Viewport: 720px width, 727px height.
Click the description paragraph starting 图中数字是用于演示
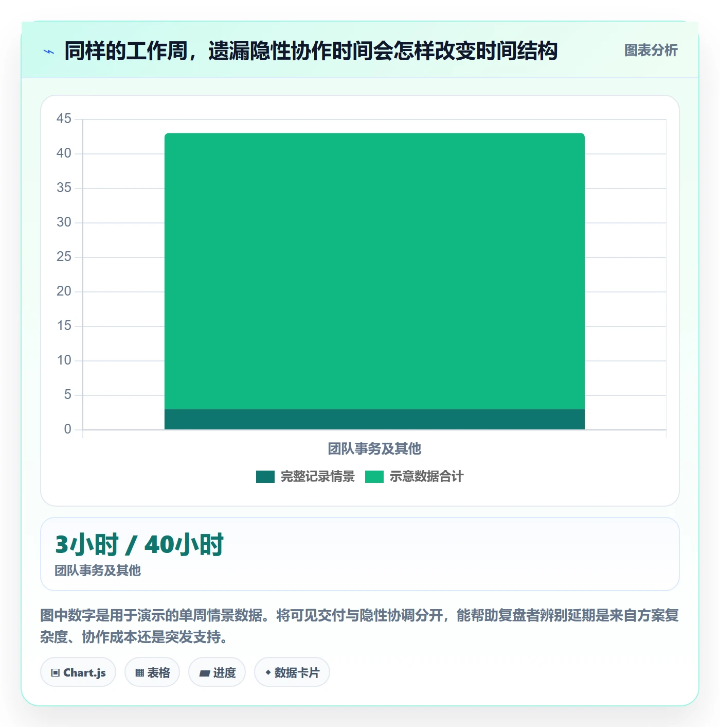point(359,626)
